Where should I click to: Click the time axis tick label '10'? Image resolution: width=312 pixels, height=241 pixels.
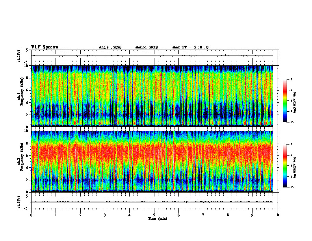277,215
